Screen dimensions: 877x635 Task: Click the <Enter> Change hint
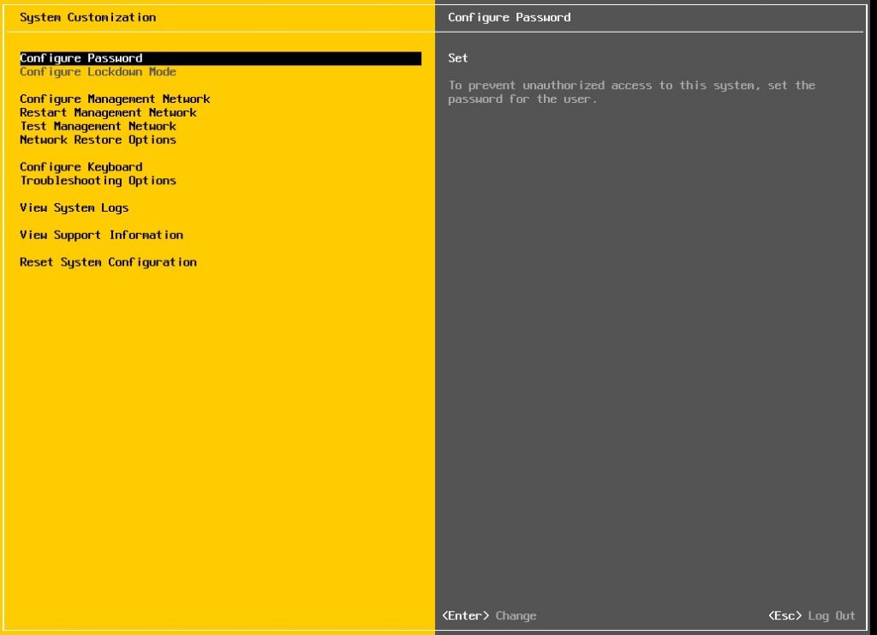489,615
